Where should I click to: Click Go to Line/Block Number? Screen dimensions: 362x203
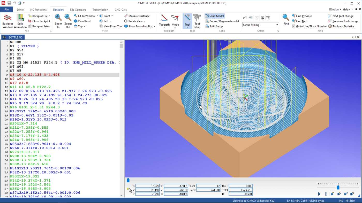click(x=309, y=26)
